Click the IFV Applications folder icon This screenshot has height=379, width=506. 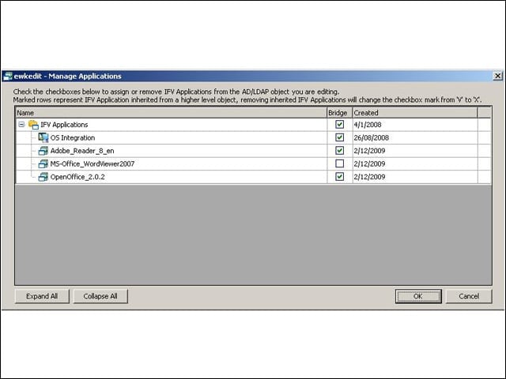[x=33, y=125]
